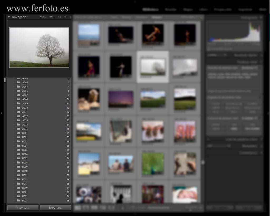This screenshot has height=216, width=270.
Task: Switch to grid view in bottom toolbar
Action: point(78,208)
